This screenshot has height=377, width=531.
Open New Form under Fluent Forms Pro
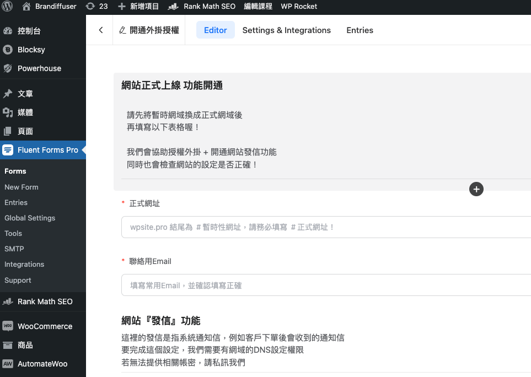[22, 187]
